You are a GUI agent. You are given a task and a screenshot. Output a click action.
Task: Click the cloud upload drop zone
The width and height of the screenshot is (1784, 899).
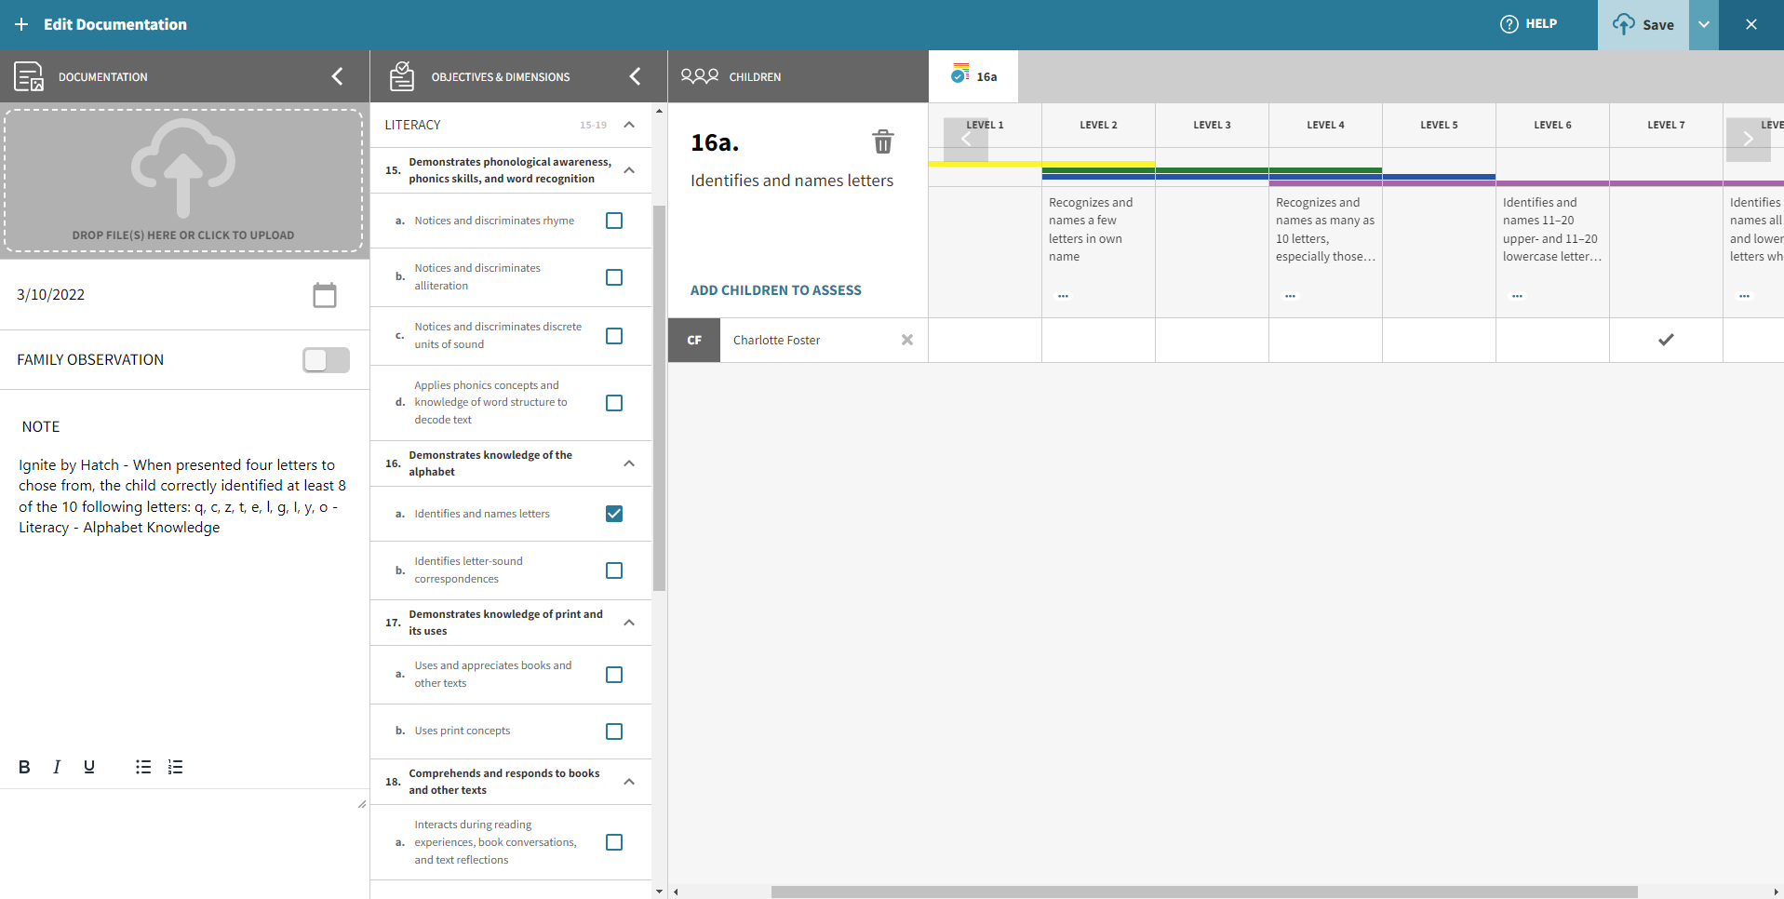pyautogui.click(x=183, y=181)
